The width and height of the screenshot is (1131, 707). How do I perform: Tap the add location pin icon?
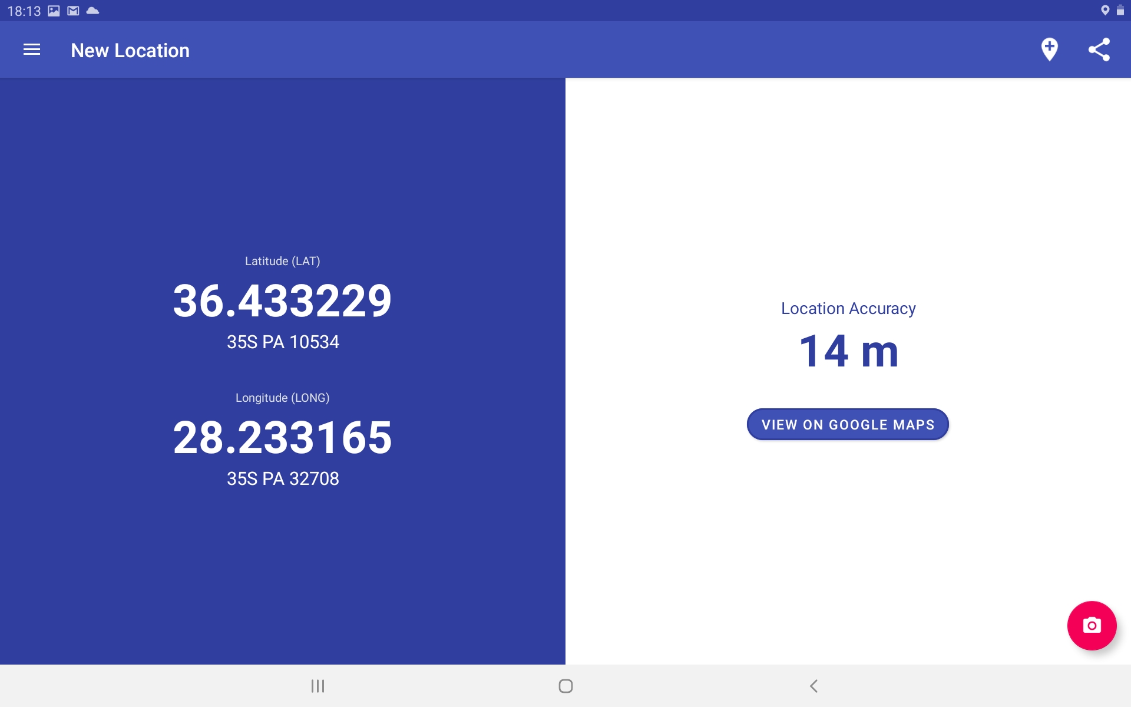1049,50
